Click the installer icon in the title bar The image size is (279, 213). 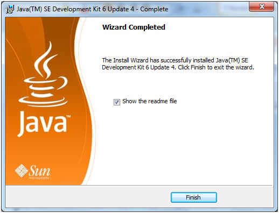pyautogui.click(x=10, y=9)
